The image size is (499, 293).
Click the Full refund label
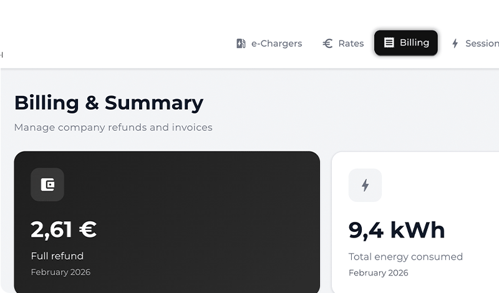point(57,256)
